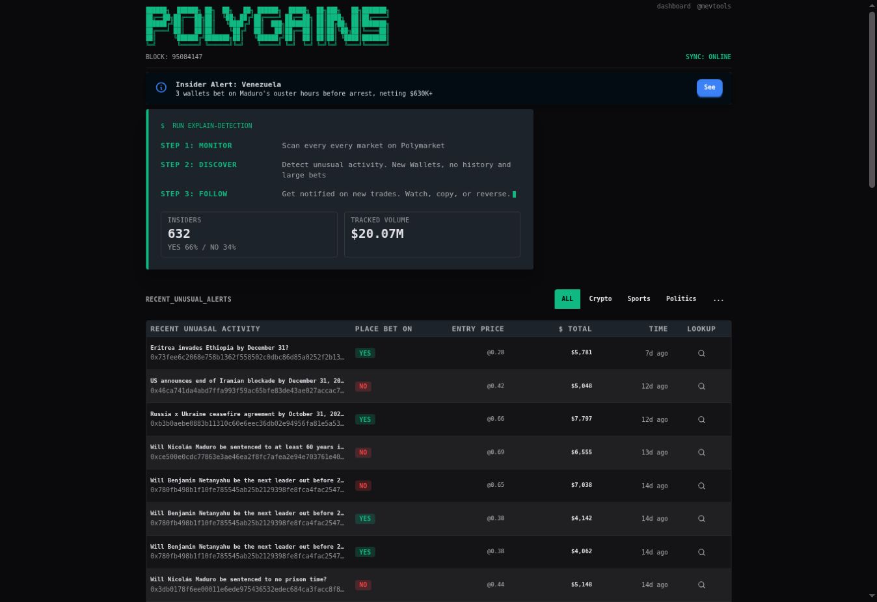Click the POLYGAINS logo
Image resolution: width=877 pixels, height=602 pixels.
pyautogui.click(x=267, y=26)
